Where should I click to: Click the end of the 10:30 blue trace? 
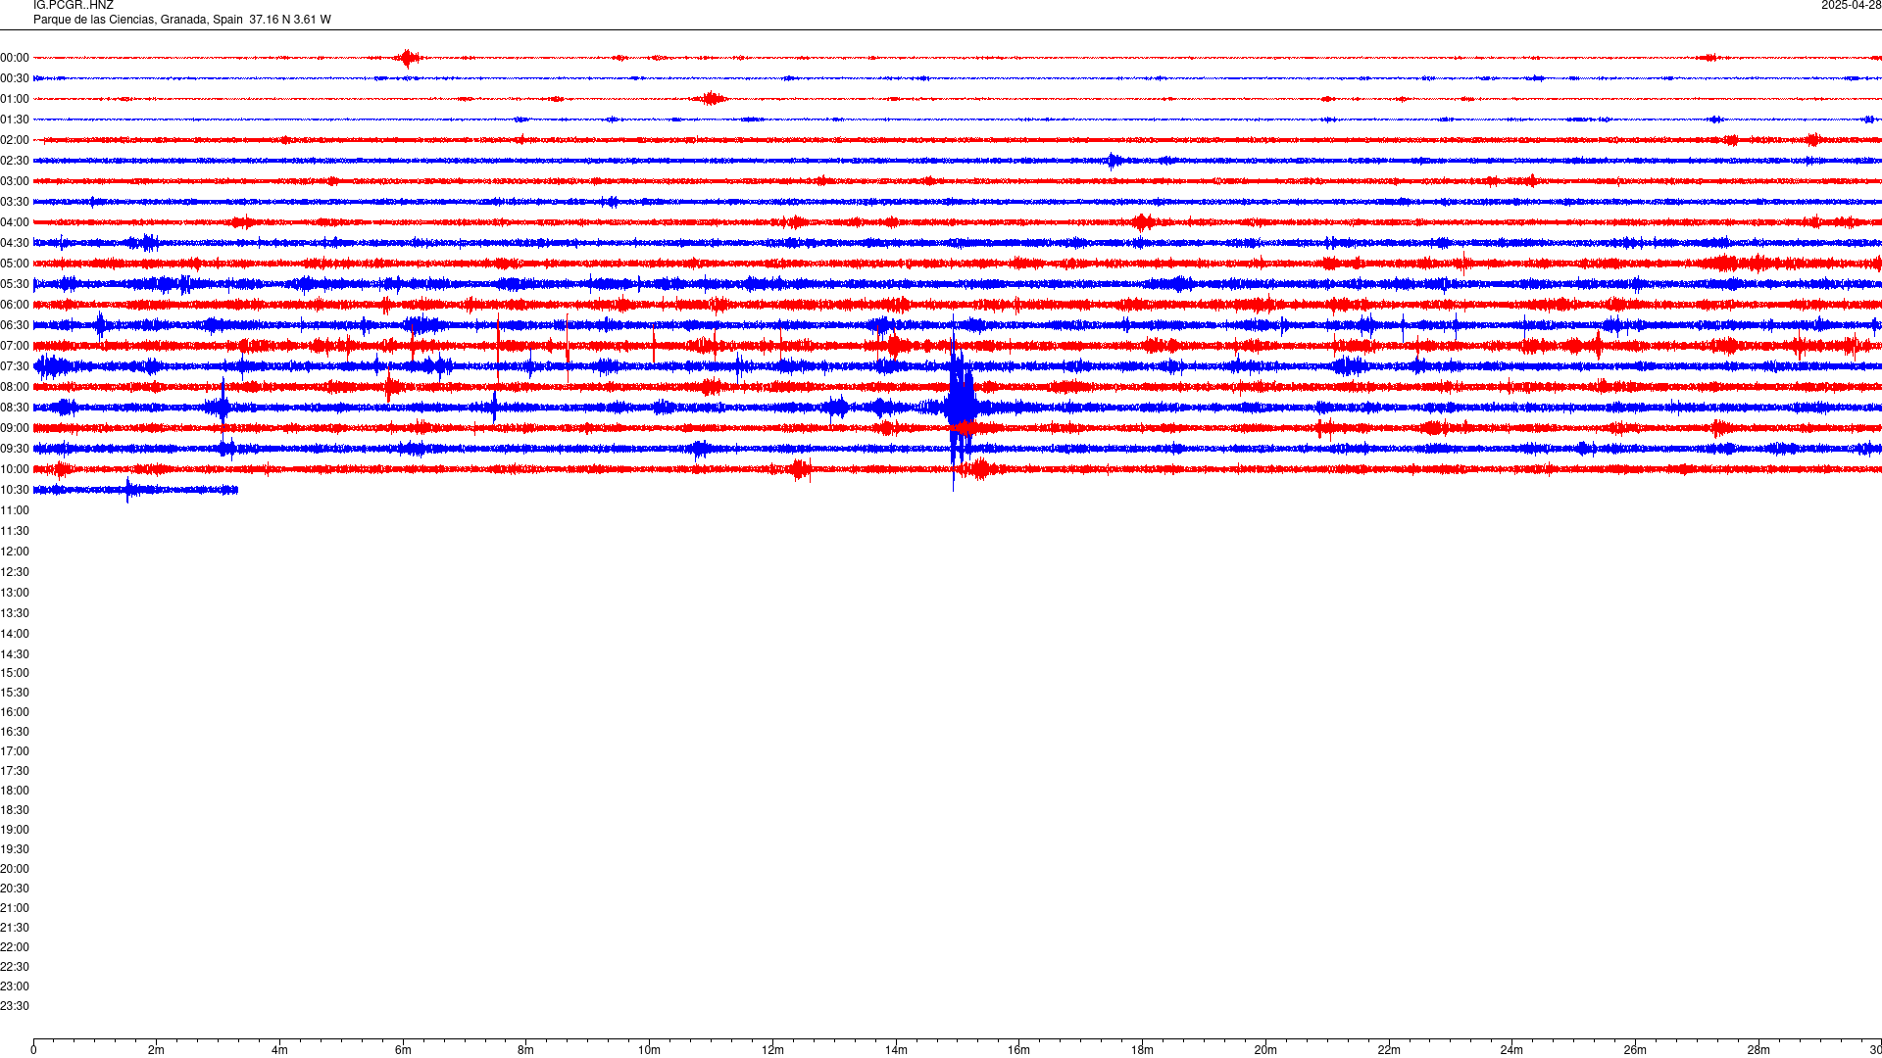pyautogui.click(x=236, y=490)
